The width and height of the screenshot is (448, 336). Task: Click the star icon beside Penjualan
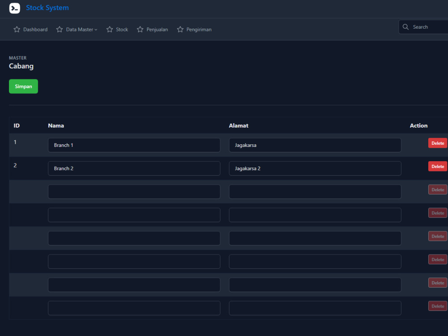point(140,30)
